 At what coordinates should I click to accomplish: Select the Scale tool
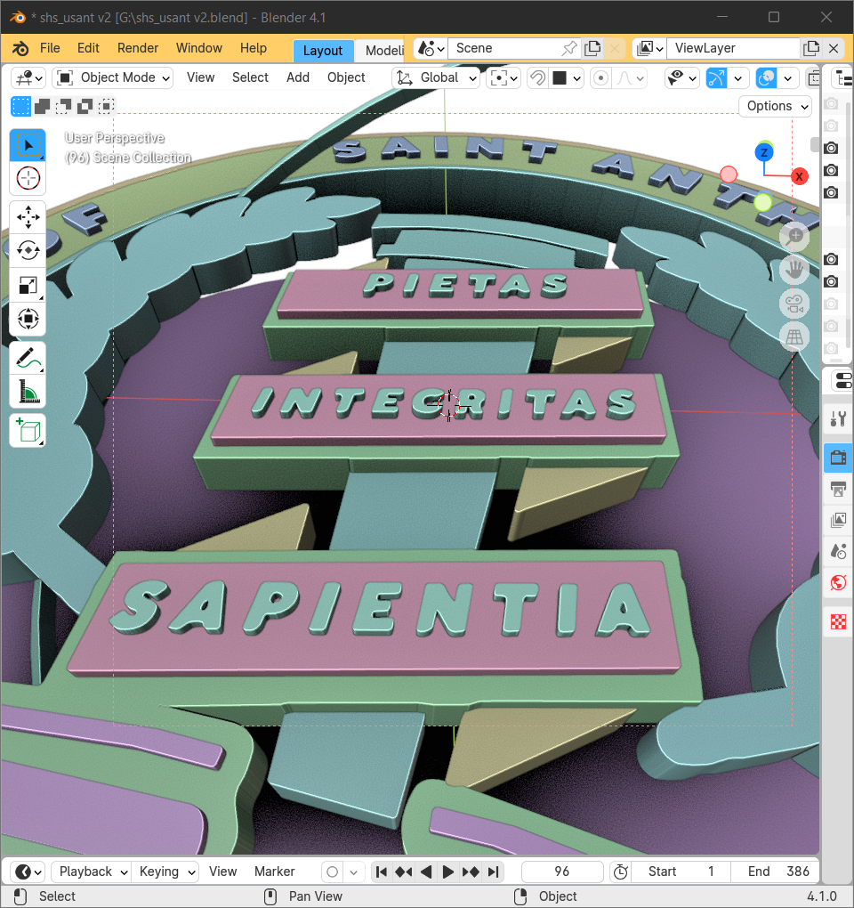point(28,285)
